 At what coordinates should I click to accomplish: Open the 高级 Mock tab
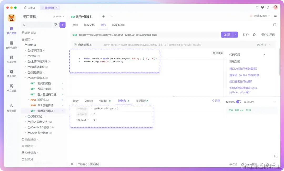(x=118, y=25)
